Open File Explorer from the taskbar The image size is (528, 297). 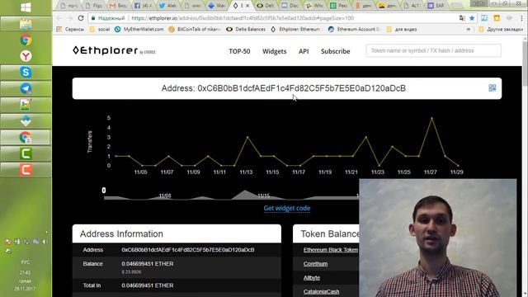tap(26, 24)
